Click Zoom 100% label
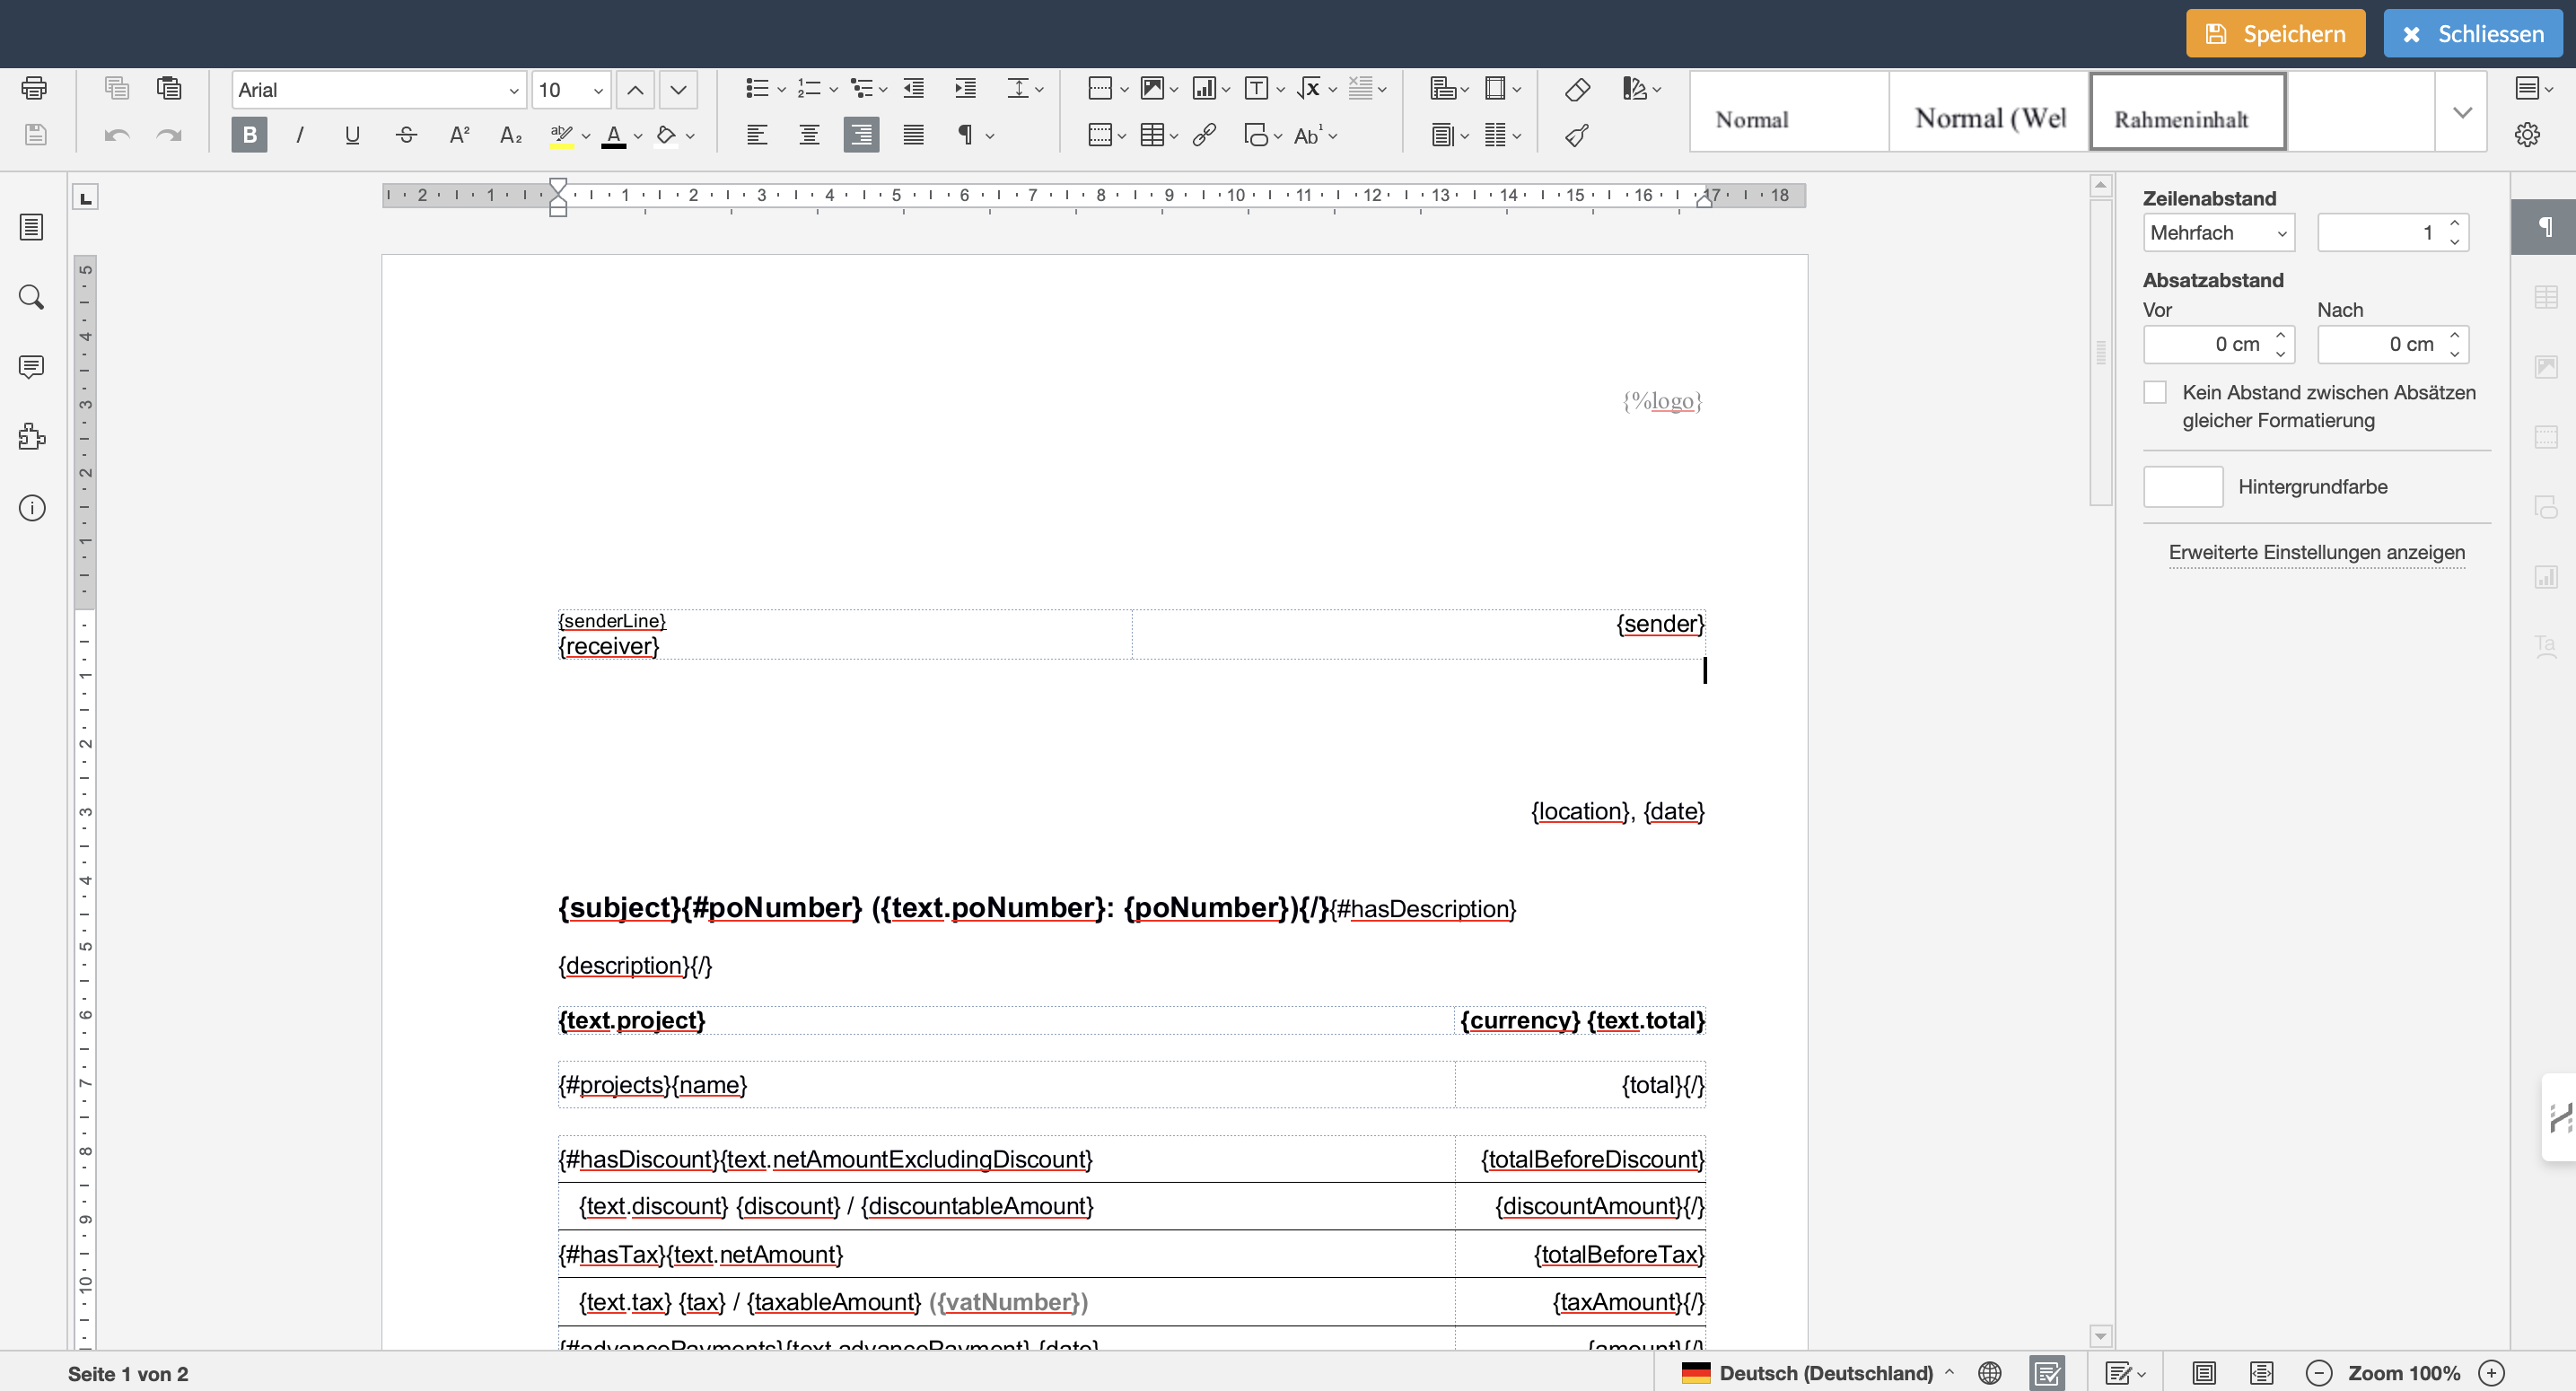The width and height of the screenshot is (2576, 1391). pos(2404,1373)
